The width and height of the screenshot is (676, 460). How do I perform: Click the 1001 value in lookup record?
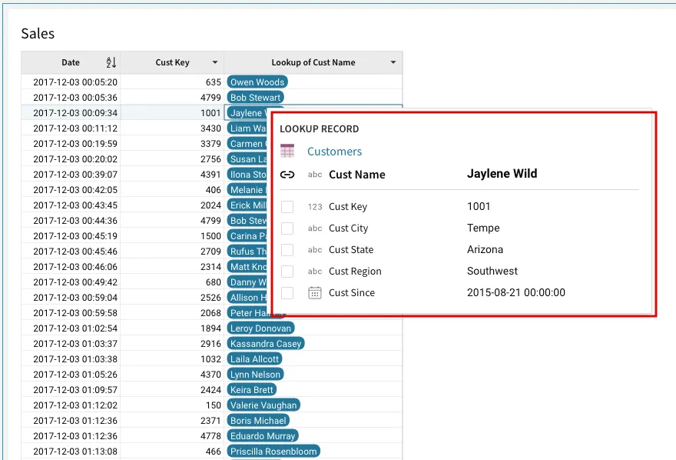[479, 207]
